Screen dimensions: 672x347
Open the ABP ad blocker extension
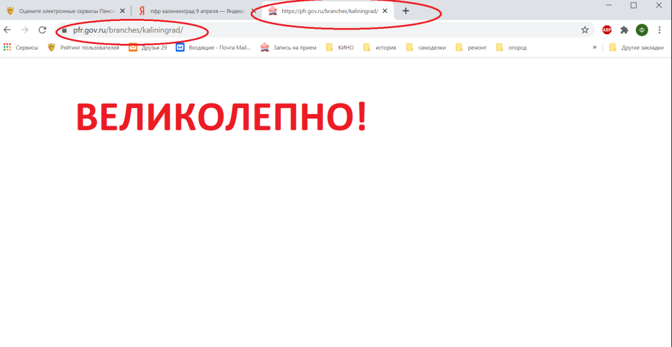click(x=607, y=30)
